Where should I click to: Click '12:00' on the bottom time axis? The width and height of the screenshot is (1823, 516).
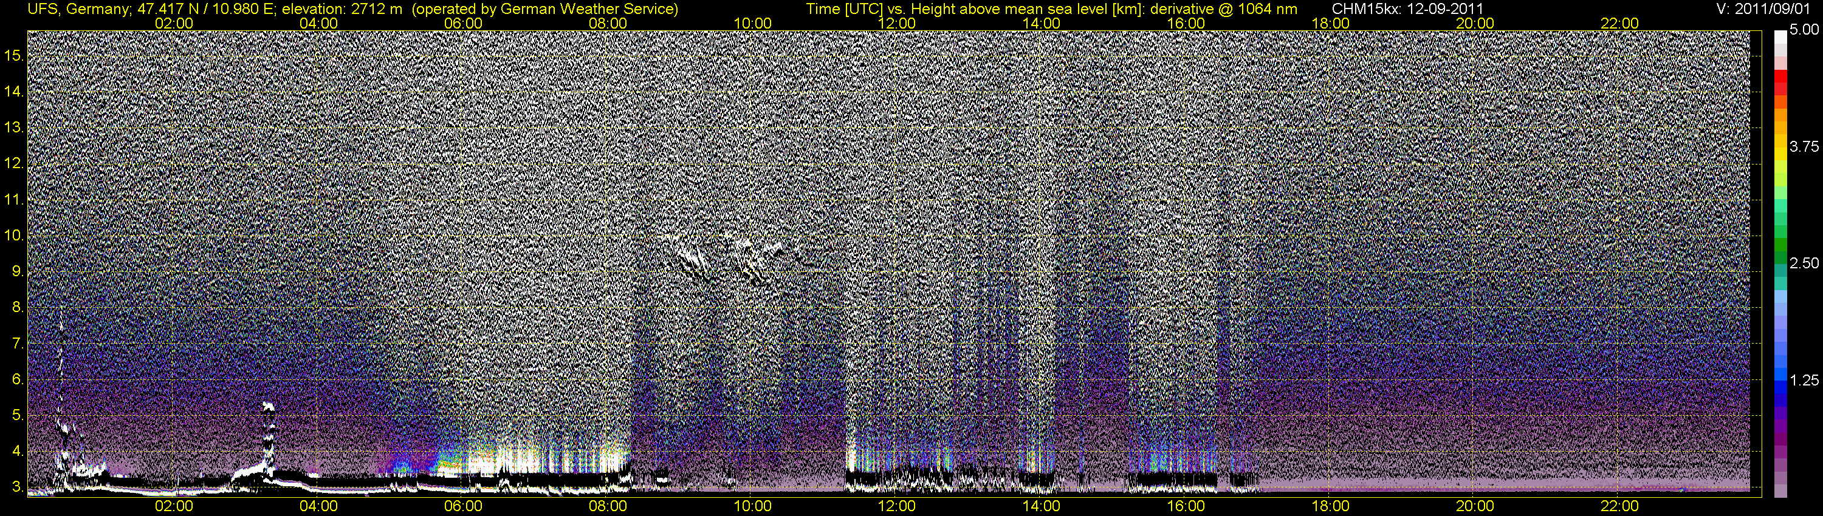point(897,506)
